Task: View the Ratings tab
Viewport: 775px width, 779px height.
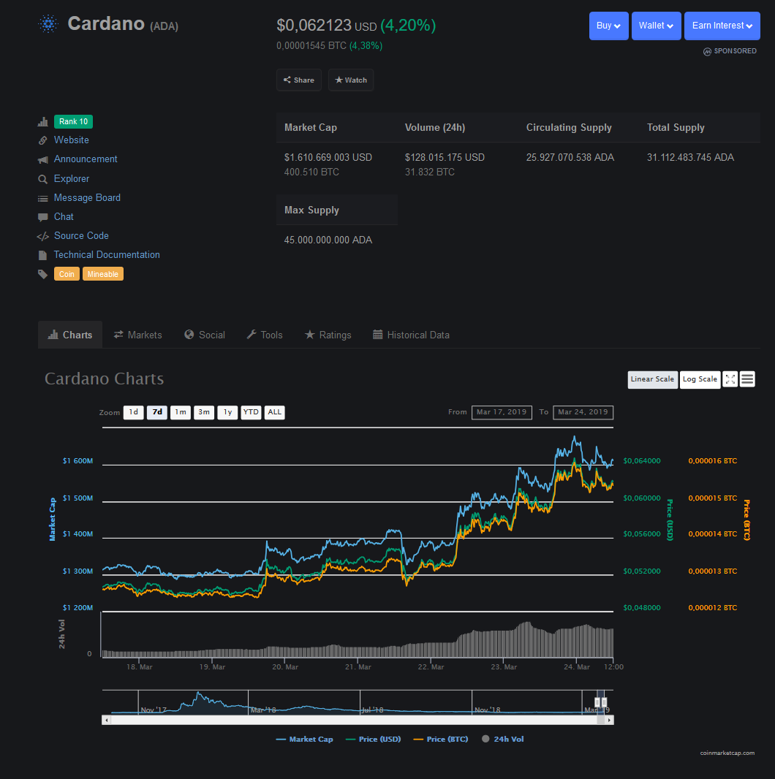Action: [x=328, y=335]
